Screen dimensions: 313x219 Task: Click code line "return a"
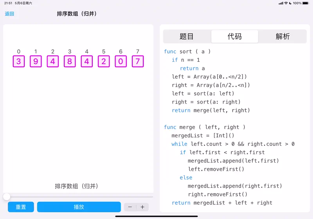[x=192, y=68]
